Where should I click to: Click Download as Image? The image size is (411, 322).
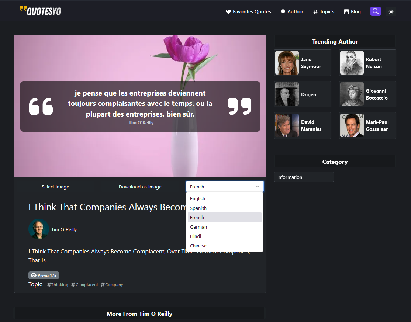(140, 187)
